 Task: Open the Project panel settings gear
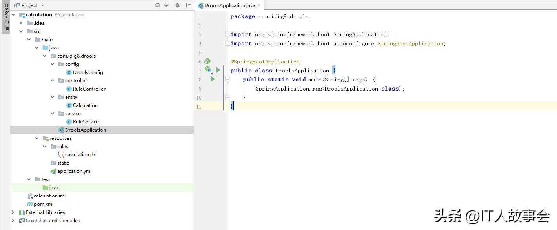pos(178,5)
